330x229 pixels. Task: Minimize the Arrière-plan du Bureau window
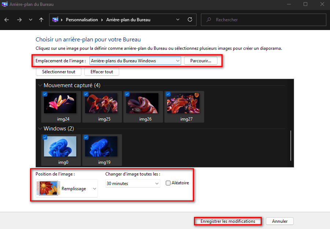(x=289, y=4)
